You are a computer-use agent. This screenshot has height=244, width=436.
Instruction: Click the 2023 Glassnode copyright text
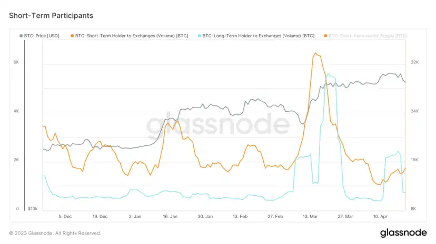point(55,233)
